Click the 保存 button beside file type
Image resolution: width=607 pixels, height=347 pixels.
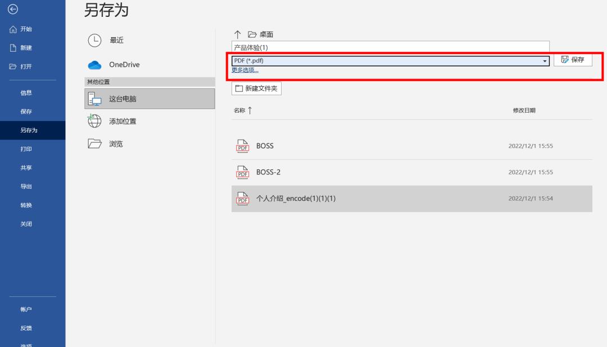coord(573,60)
